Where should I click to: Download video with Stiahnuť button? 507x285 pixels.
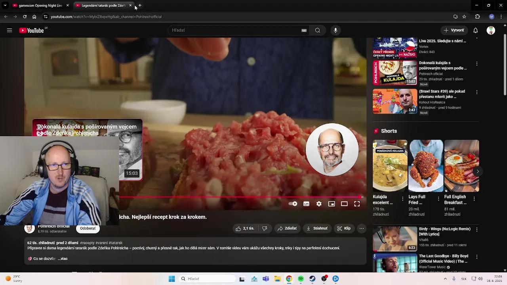tap(317, 228)
